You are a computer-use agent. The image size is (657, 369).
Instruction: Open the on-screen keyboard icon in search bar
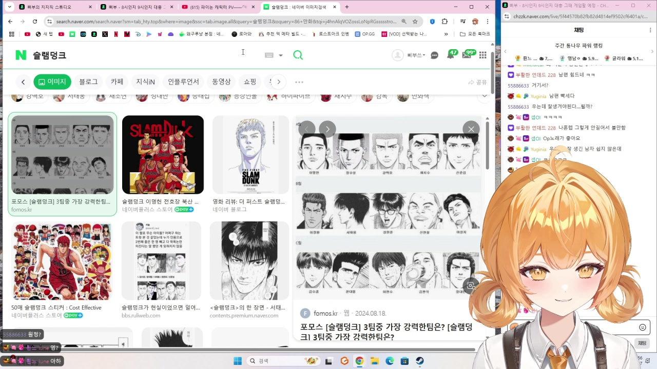point(269,55)
